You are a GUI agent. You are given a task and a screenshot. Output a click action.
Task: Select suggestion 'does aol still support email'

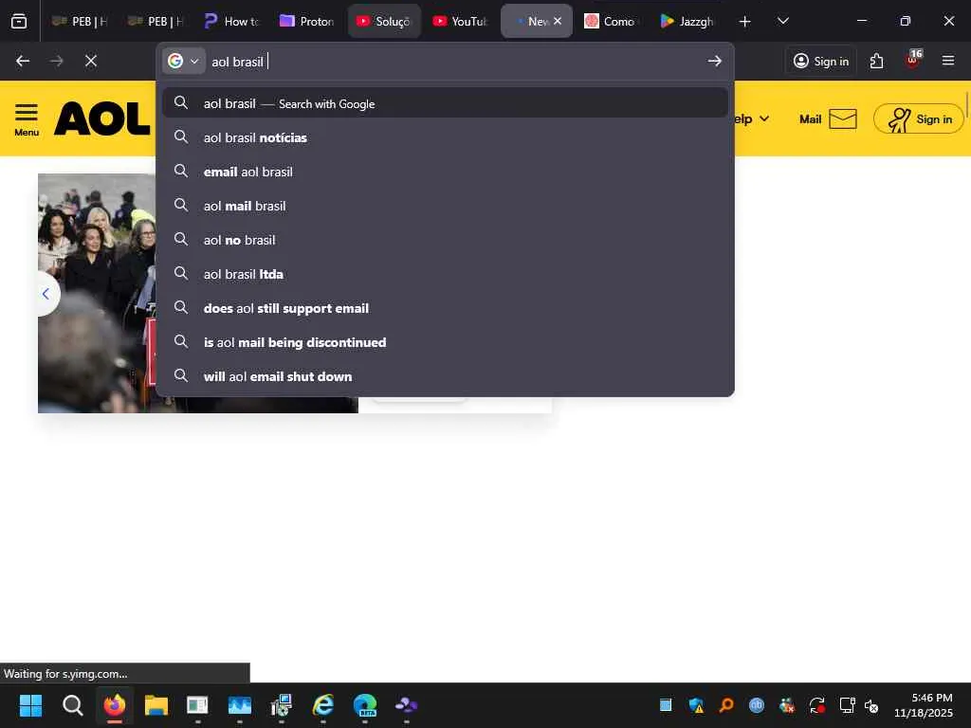point(445,308)
